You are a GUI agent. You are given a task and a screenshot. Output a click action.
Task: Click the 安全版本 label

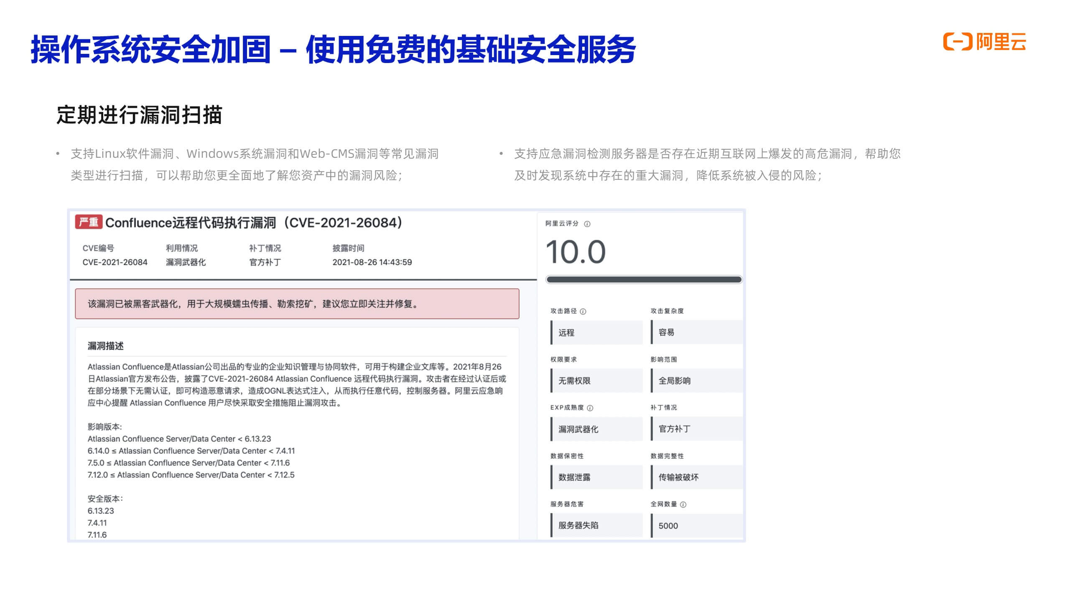point(105,499)
